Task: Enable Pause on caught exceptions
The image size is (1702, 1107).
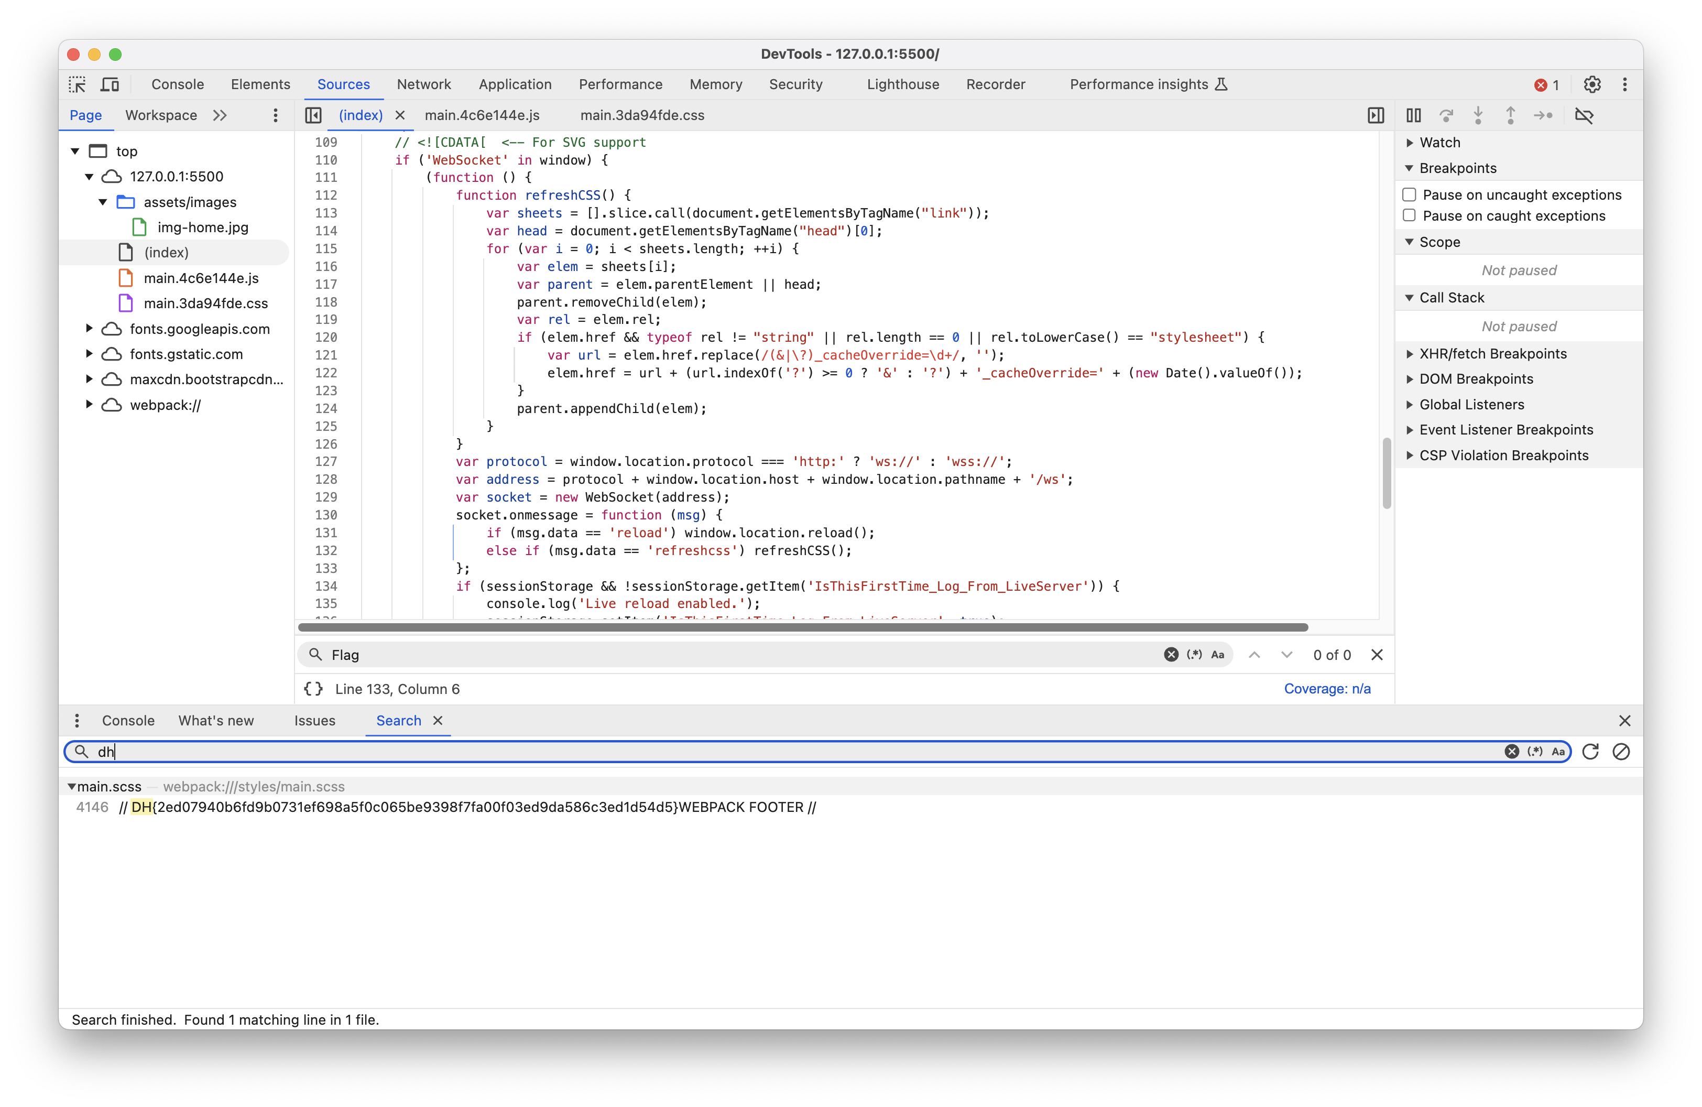Action: pyautogui.click(x=1409, y=215)
